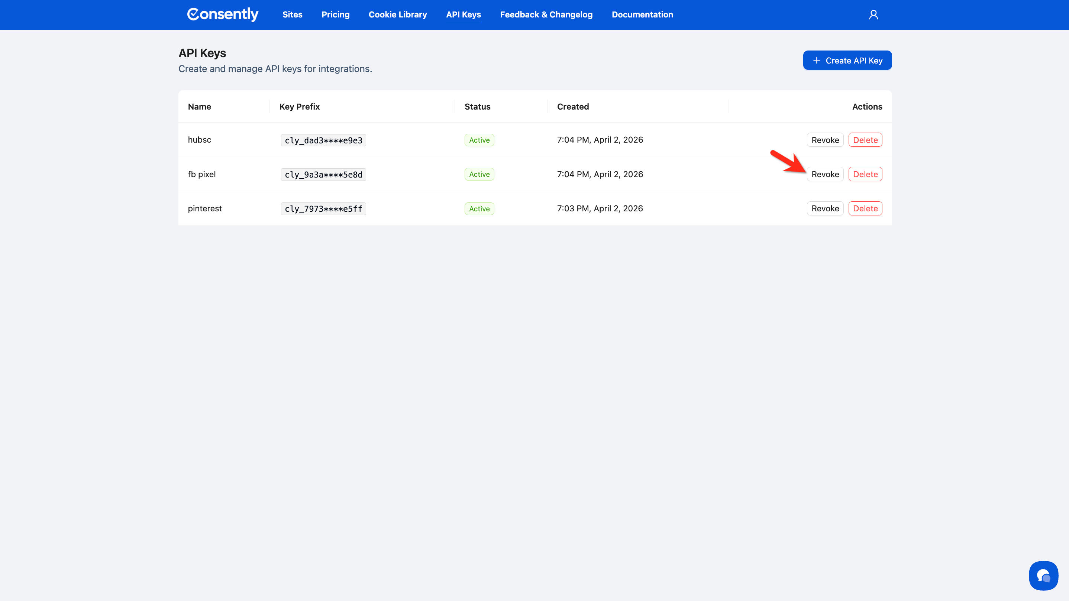The width and height of the screenshot is (1069, 601).
Task: Click the cly_7973****e5ff key prefix
Action: (x=323, y=209)
